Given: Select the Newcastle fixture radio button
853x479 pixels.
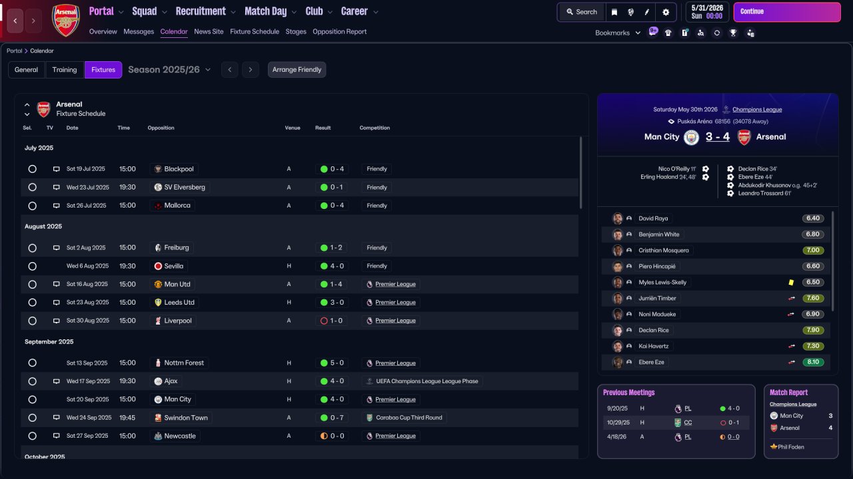Looking at the screenshot, I should coord(32,436).
